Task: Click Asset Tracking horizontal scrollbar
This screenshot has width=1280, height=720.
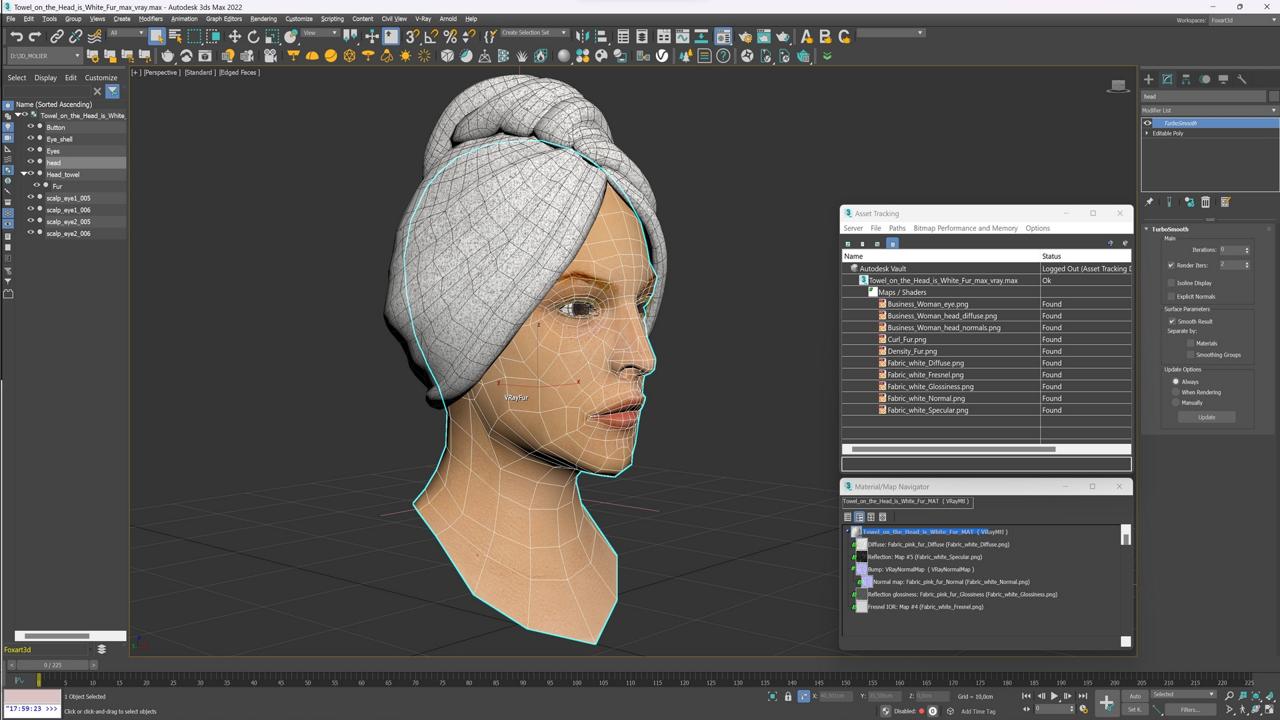Action: [954, 449]
